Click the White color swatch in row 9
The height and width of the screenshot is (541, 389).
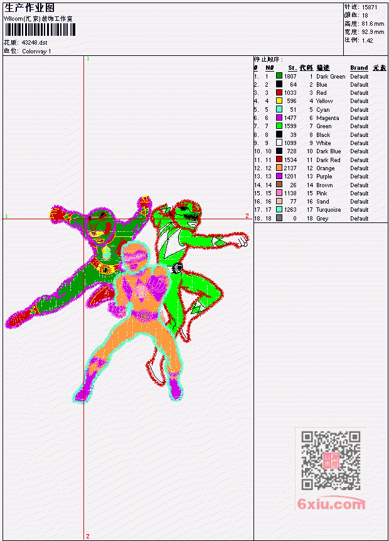pyautogui.click(x=279, y=143)
